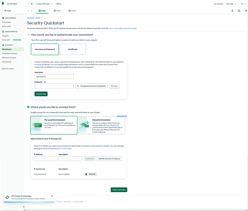This screenshot has width=248, height=211.
Task: Choose Username and Password authentication
Action: tap(45, 49)
